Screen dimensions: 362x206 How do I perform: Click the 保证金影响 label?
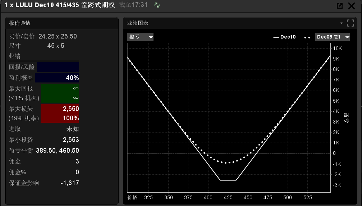(24, 183)
